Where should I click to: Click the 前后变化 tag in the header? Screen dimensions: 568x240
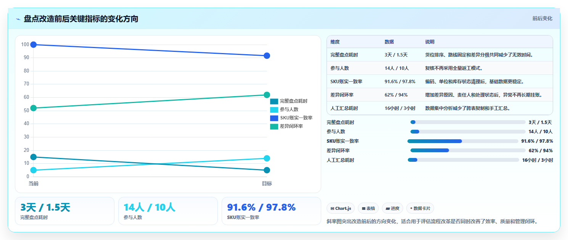[542, 18]
